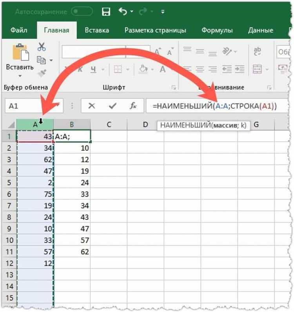Click the Undo arrow icon
The width and height of the screenshot is (294, 312).
pos(123,11)
